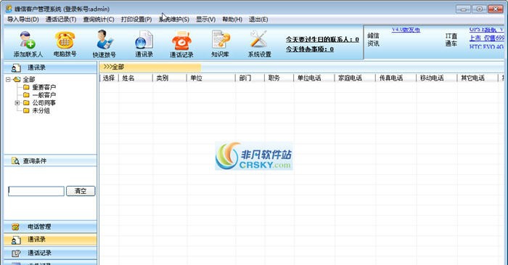The image size is (508, 265).
Task: Click the 清空 clear button
Action: tap(81, 191)
